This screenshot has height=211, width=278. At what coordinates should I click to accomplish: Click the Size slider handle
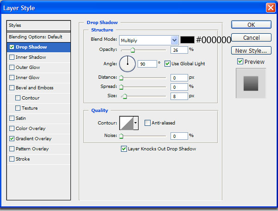pos(125,96)
